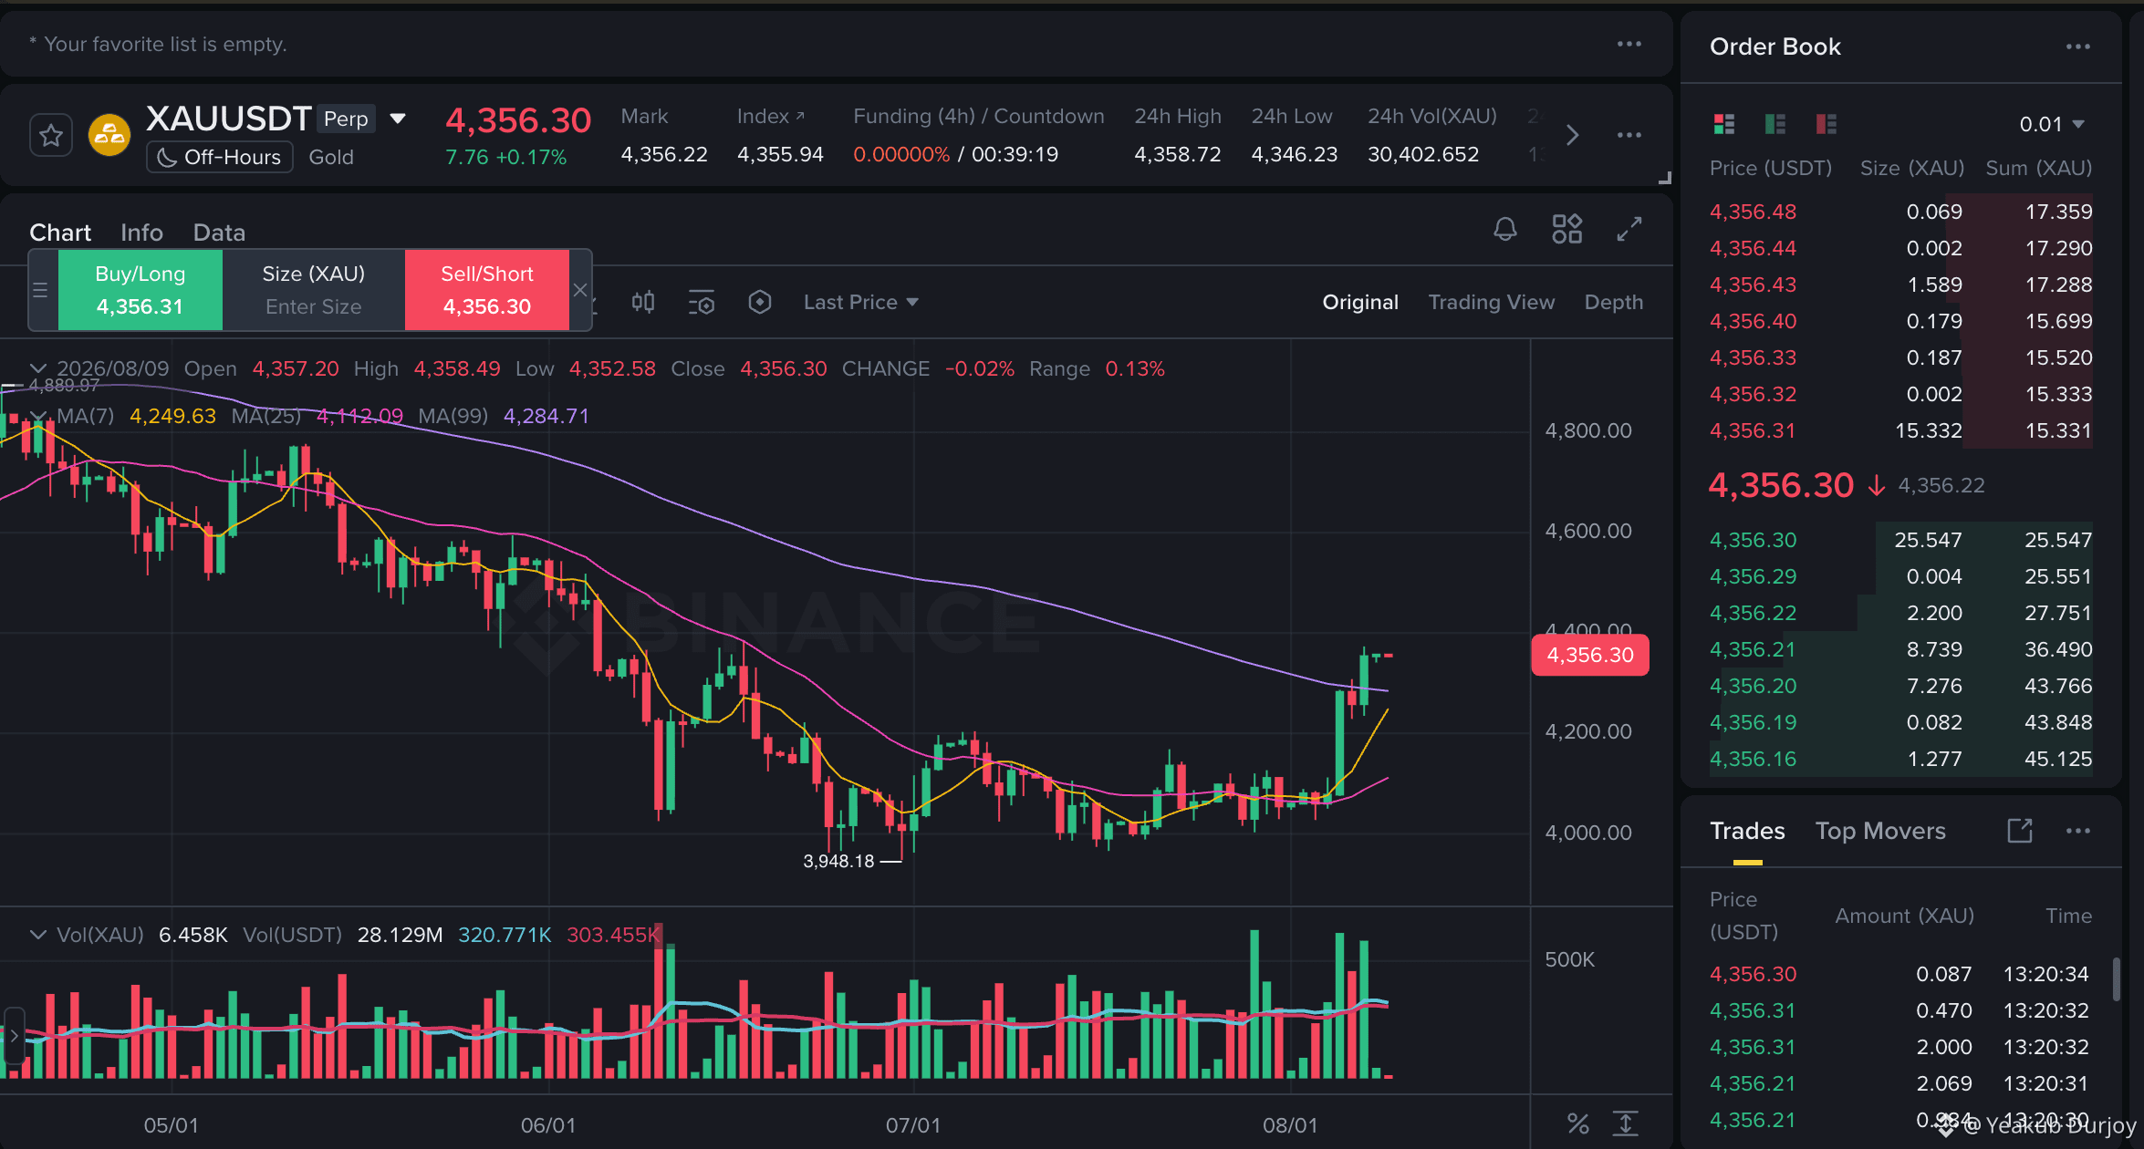The image size is (2144, 1149).
Task: Collapse the OHLC info row chevron
Action: tap(38, 368)
